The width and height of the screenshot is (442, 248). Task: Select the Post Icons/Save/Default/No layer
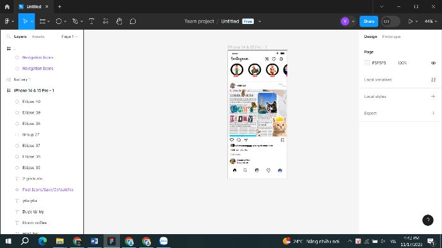42,190
